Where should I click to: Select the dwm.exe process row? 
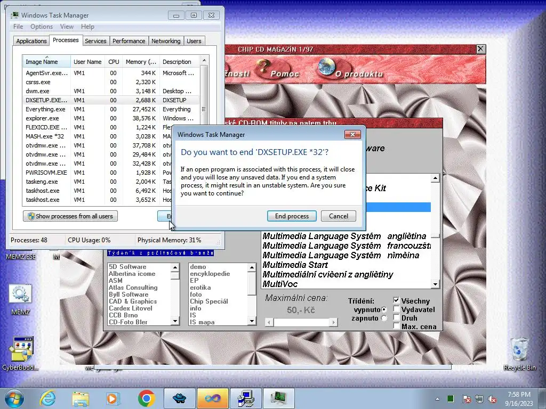point(111,91)
